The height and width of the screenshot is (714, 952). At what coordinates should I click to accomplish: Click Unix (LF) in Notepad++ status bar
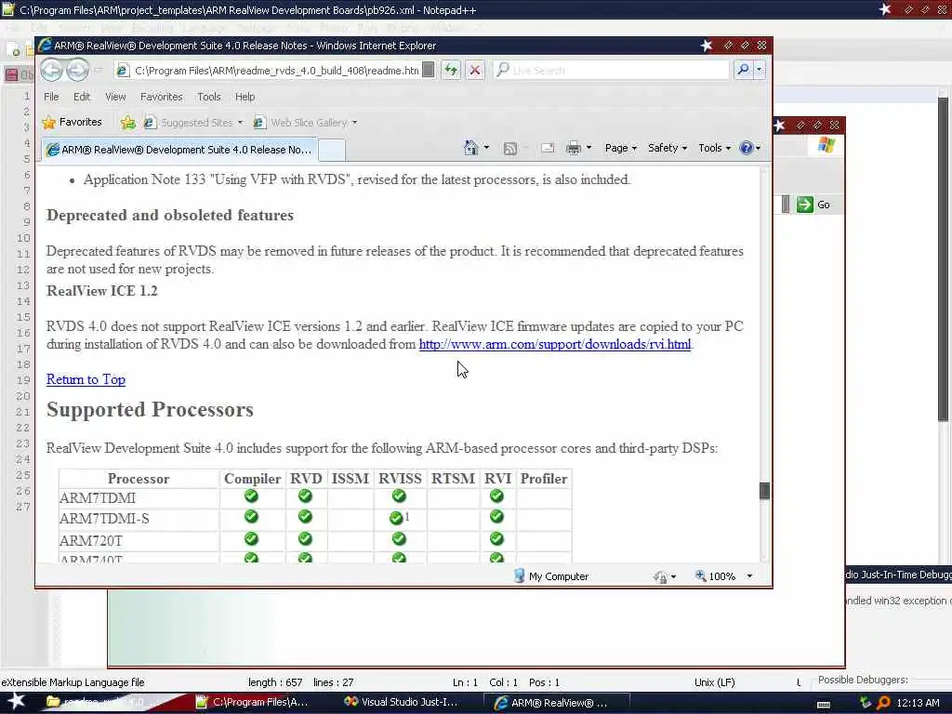[x=714, y=682]
